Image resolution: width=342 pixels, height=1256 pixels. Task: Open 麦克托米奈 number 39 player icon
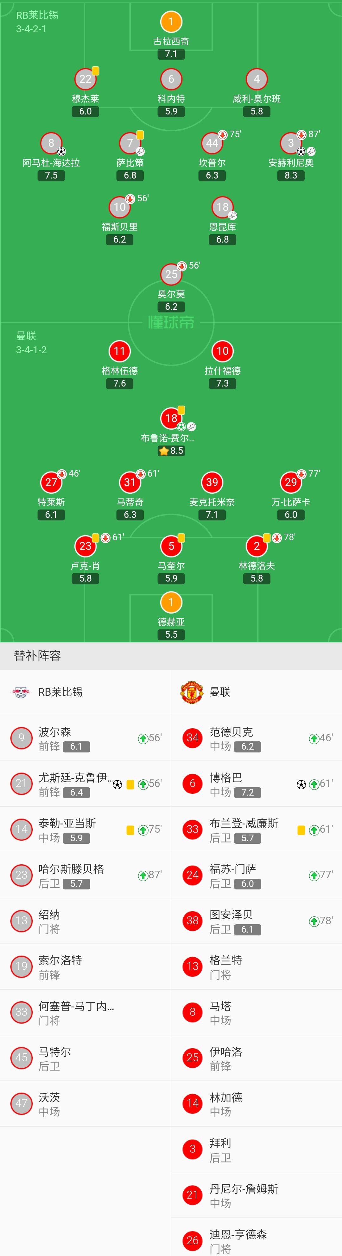(212, 482)
